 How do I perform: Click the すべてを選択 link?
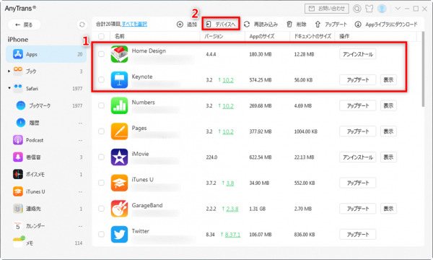pyautogui.click(x=134, y=25)
